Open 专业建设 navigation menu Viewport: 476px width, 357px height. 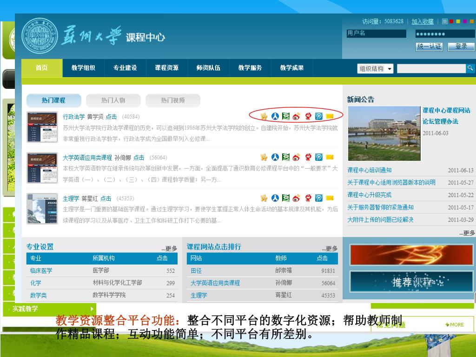(125, 68)
